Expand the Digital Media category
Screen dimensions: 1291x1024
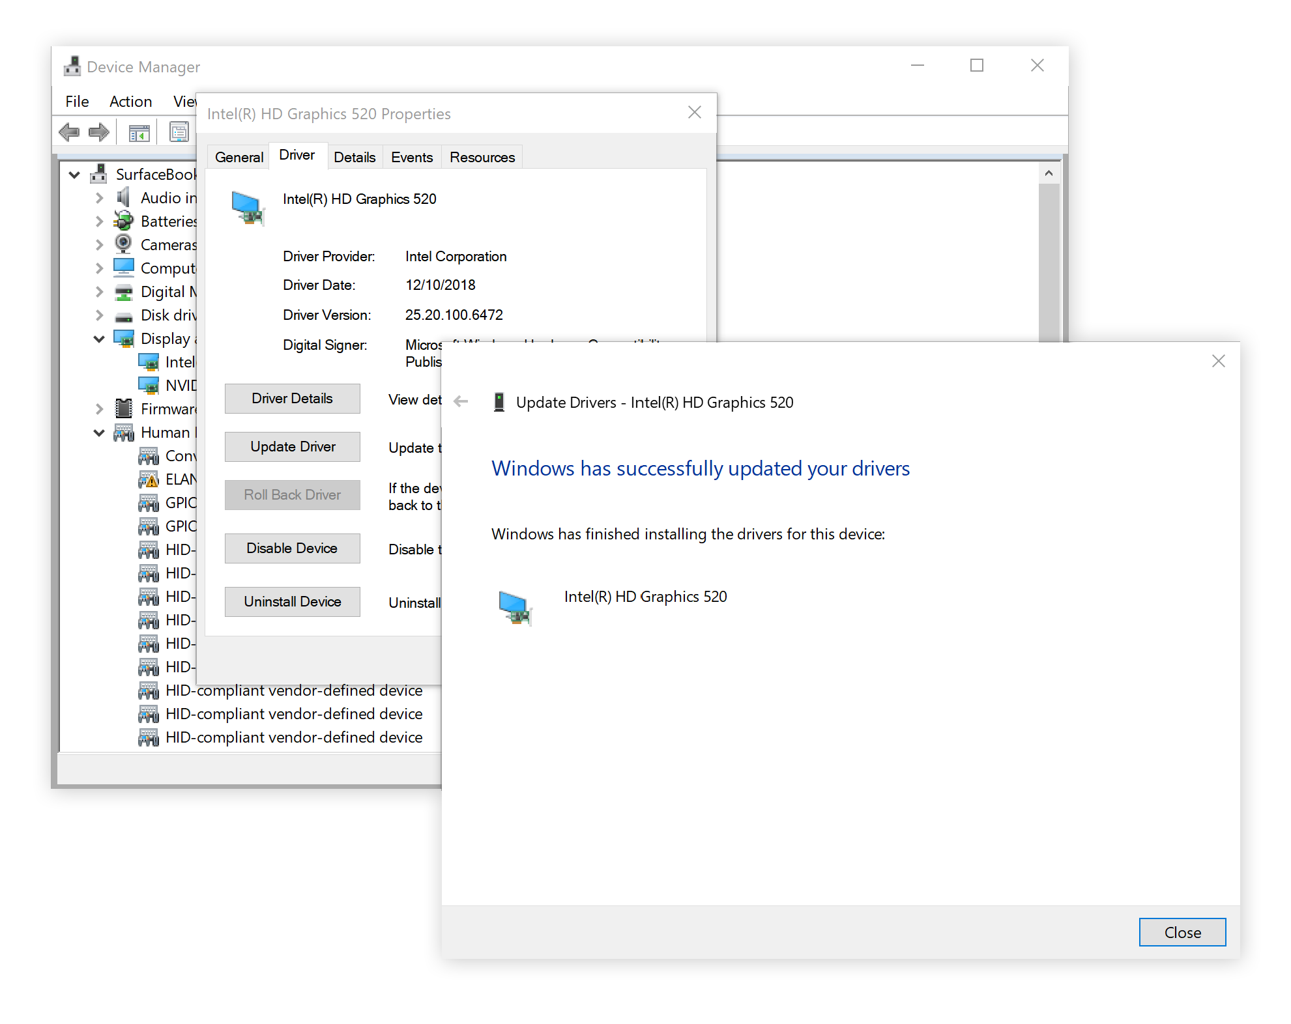99,292
